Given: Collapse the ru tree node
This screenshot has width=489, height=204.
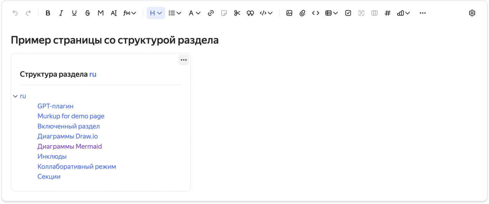Looking at the screenshot, I should (15, 96).
